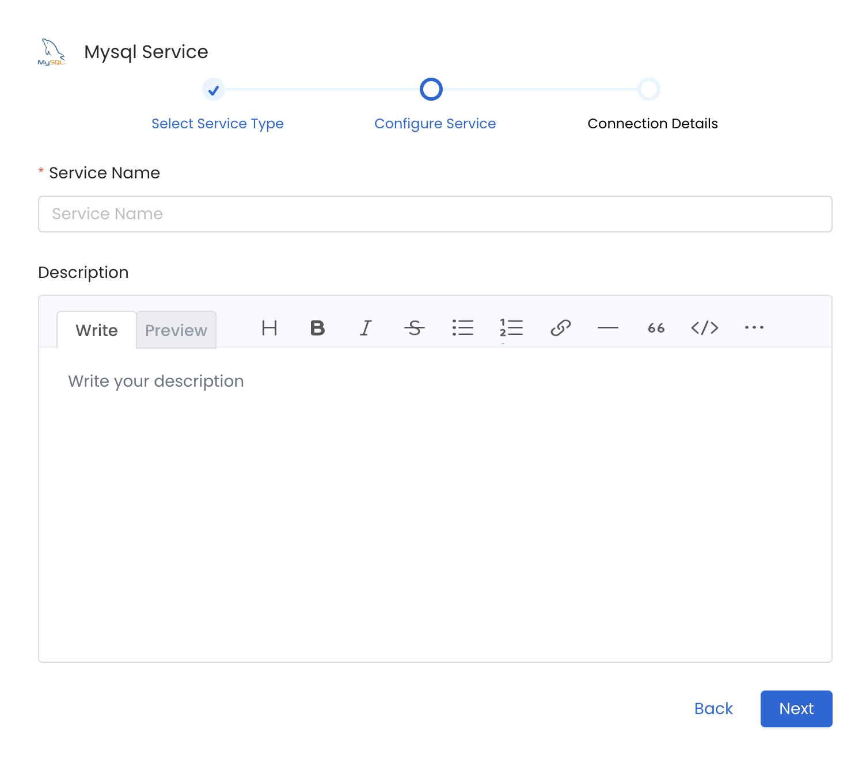Insert a bulleted list
Image resolution: width=866 pixels, height=763 pixels.
(463, 329)
